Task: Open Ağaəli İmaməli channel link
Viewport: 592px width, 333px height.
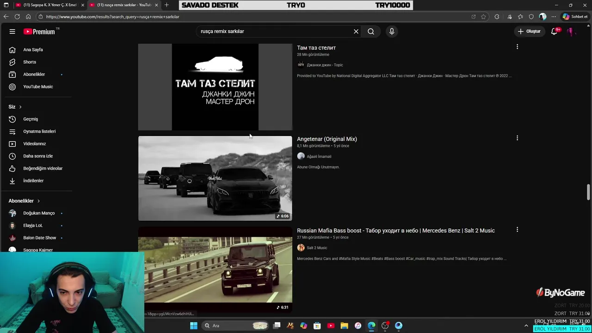Action: pyautogui.click(x=319, y=156)
